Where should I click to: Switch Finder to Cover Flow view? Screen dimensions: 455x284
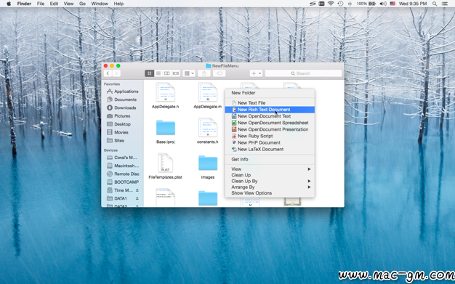[x=176, y=73]
